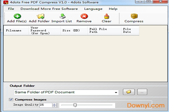The image size is (169, 112).
Task: Decrease Image Quality with the down arrow
Action: tap(54, 106)
